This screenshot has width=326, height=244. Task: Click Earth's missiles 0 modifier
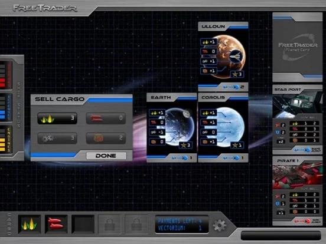[x=157, y=123]
